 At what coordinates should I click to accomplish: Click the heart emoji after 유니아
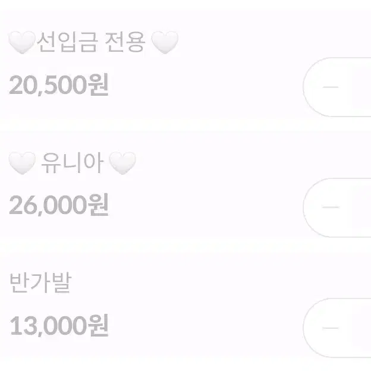click(122, 163)
